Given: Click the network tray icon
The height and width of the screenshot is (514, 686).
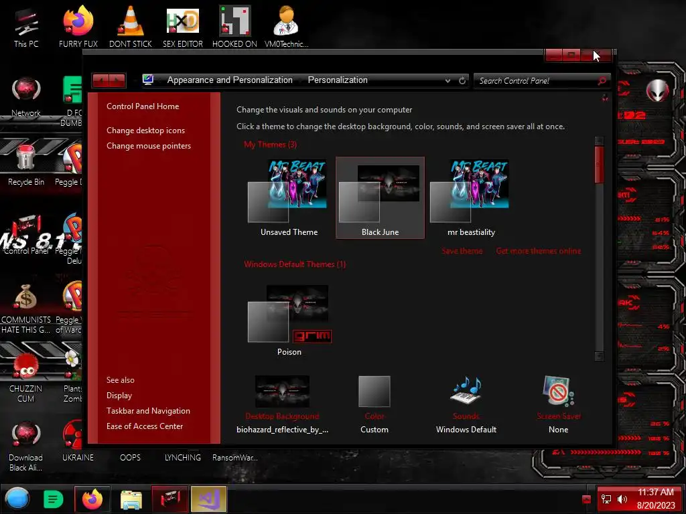Looking at the screenshot, I should (606, 499).
